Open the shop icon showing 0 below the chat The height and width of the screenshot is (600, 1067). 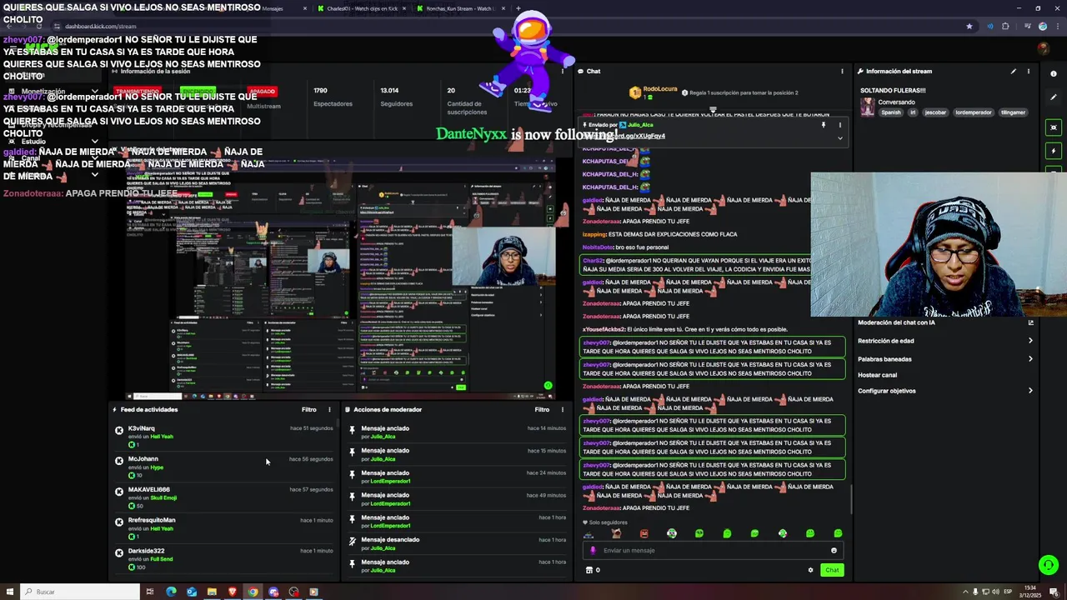(593, 570)
